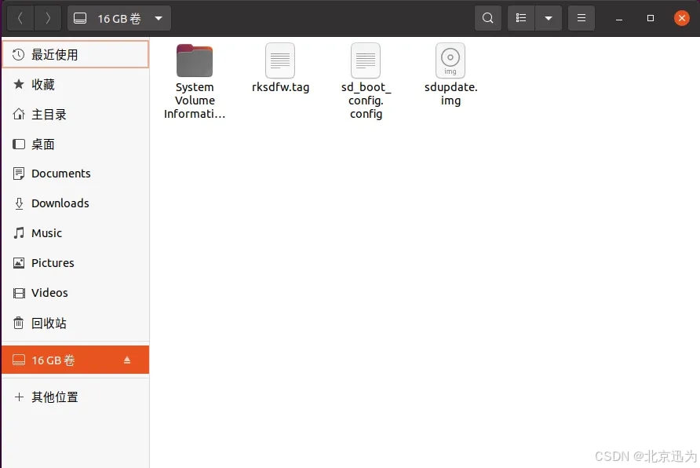The image size is (700, 468).
Task: Close the file manager window
Action: pos(682,18)
